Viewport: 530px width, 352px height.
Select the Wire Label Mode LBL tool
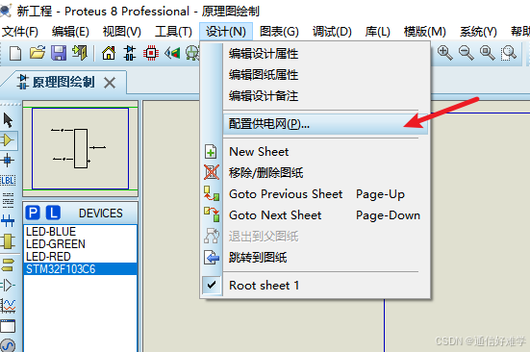coord(8,181)
